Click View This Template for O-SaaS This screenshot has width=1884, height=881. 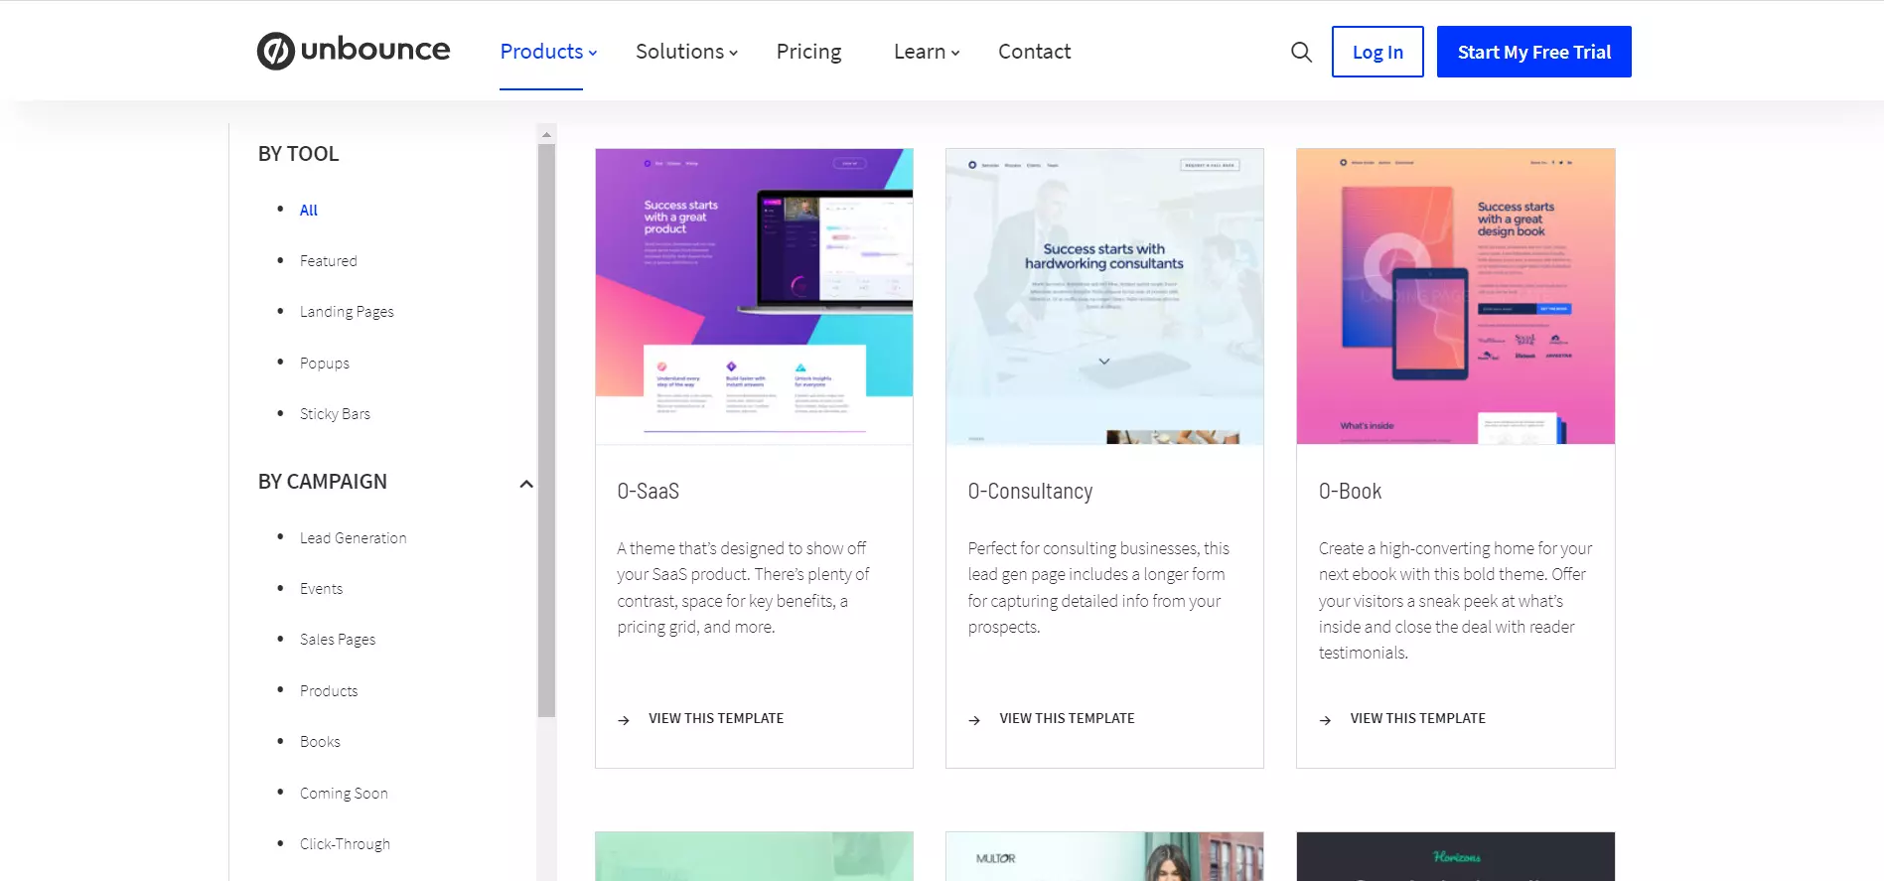[x=716, y=719]
